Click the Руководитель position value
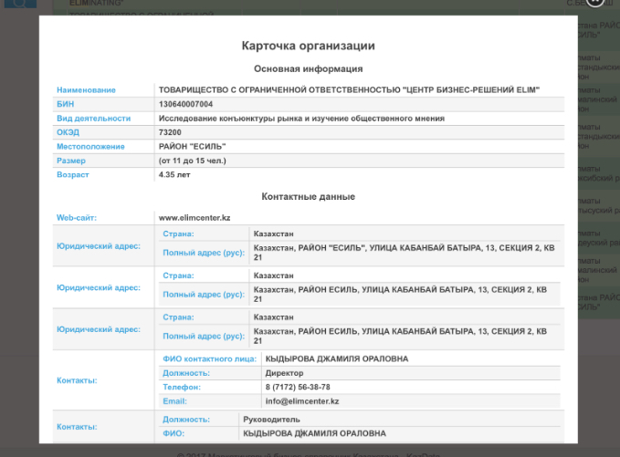 (271, 420)
